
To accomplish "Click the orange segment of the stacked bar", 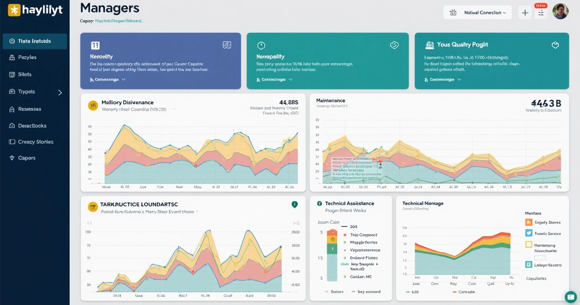I will [x=331, y=233].
